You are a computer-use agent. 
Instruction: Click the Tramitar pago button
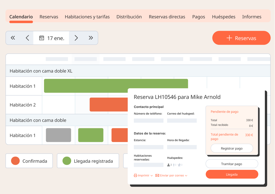click(232, 164)
